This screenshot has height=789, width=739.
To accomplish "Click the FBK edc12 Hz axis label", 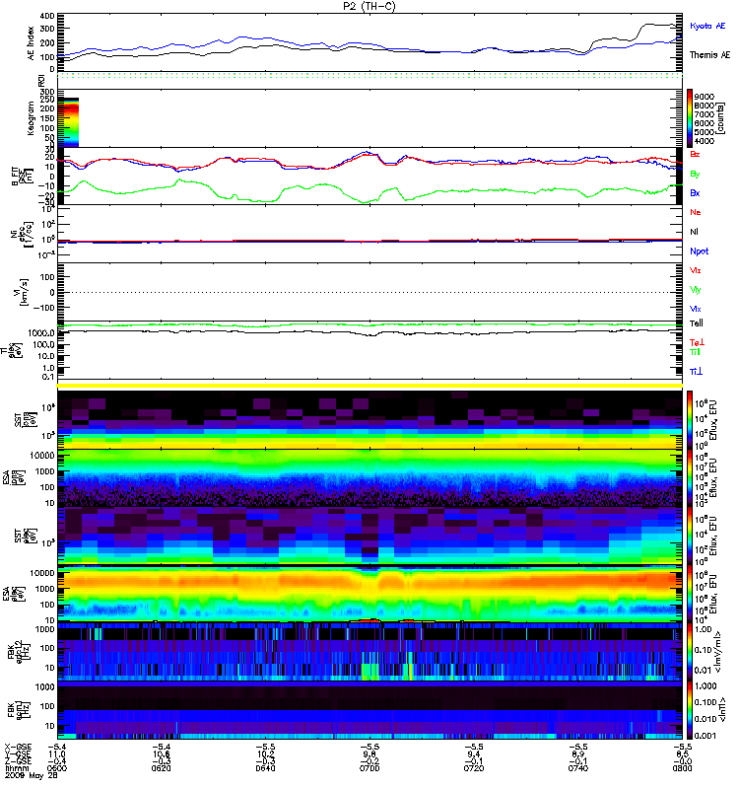I will 17,652.
